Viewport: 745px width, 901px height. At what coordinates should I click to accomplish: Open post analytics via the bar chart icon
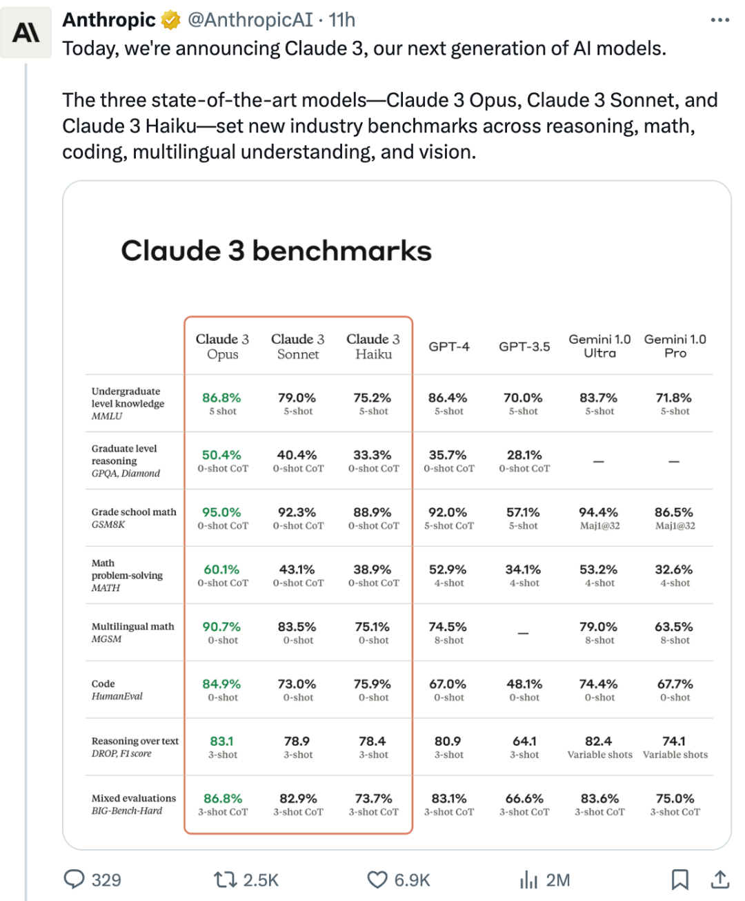529,880
